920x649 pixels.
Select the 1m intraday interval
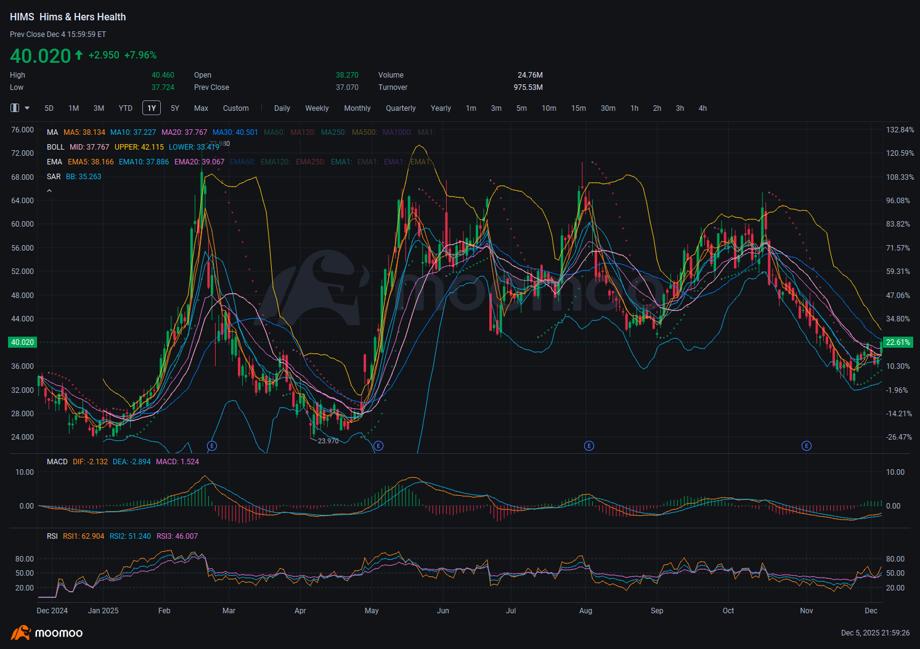coord(471,108)
